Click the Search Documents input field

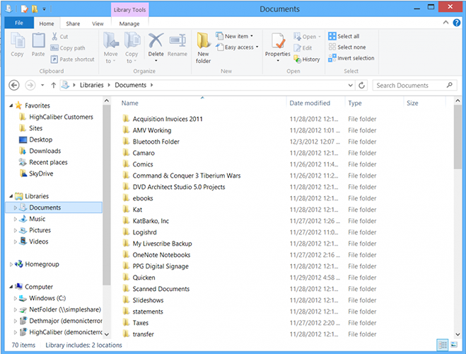pyautogui.click(x=410, y=85)
